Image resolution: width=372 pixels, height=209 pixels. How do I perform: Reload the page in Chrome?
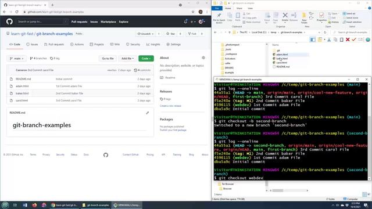[17, 12]
